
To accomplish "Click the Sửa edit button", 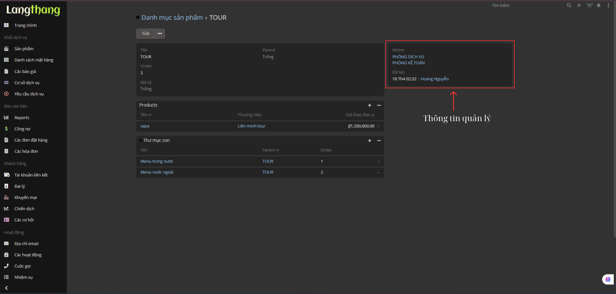I will pos(146,33).
